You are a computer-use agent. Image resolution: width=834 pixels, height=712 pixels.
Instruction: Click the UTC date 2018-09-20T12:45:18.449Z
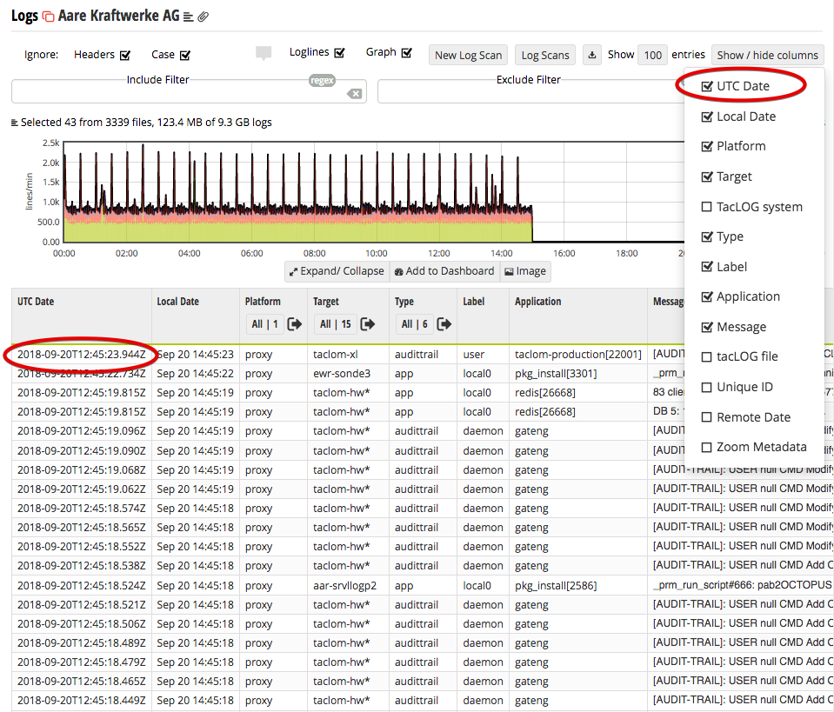82,701
